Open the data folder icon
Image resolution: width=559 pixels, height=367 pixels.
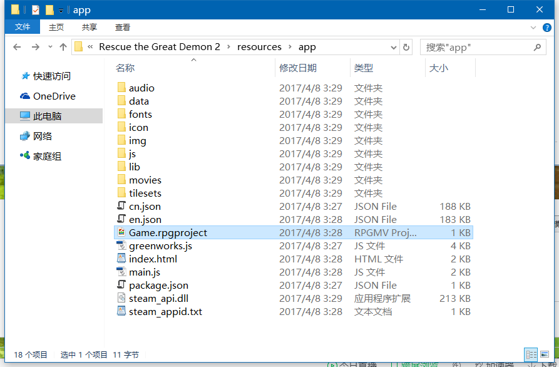point(121,101)
